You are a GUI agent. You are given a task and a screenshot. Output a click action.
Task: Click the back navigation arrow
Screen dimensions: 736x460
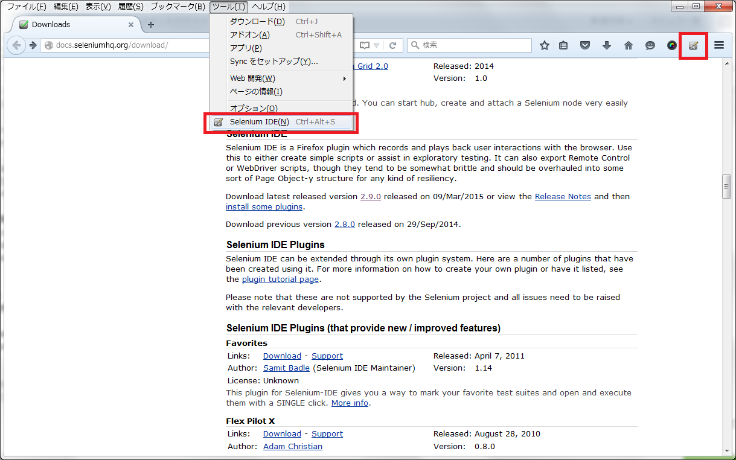16,45
